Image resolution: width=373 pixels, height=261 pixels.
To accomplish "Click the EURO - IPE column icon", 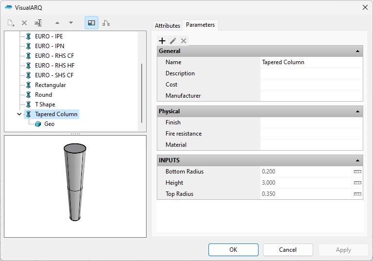I will (29, 36).
